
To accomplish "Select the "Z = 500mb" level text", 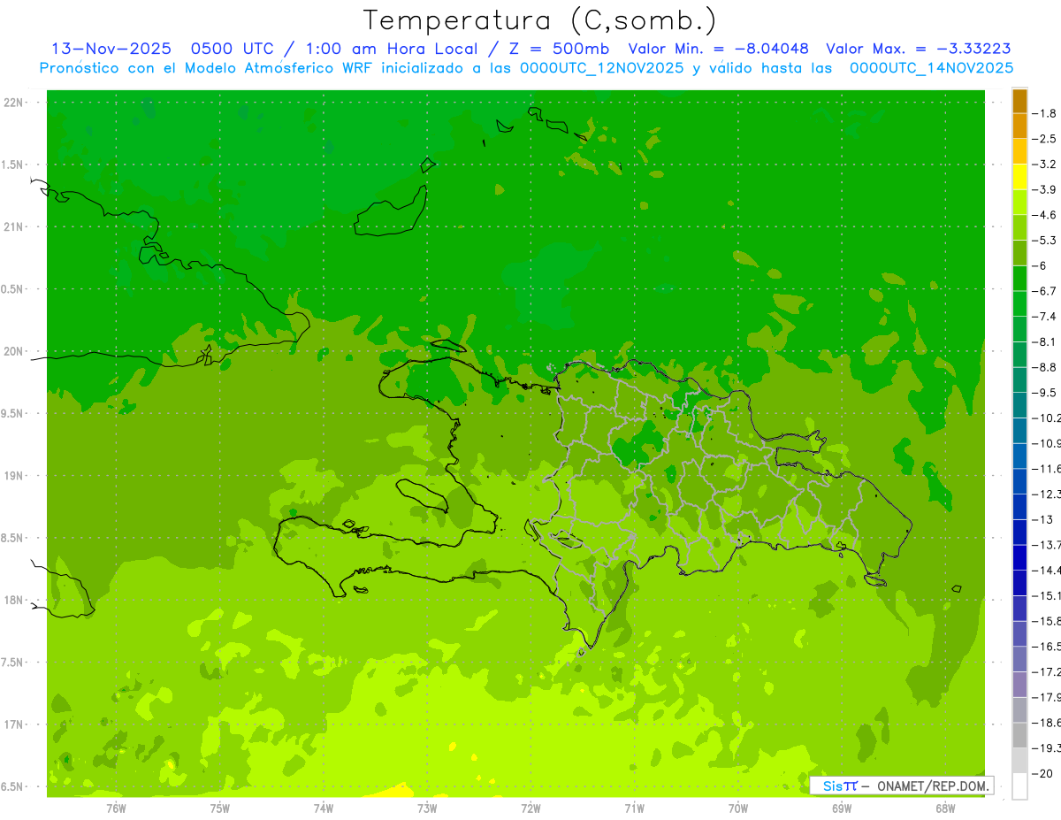I will coord(558,49).
